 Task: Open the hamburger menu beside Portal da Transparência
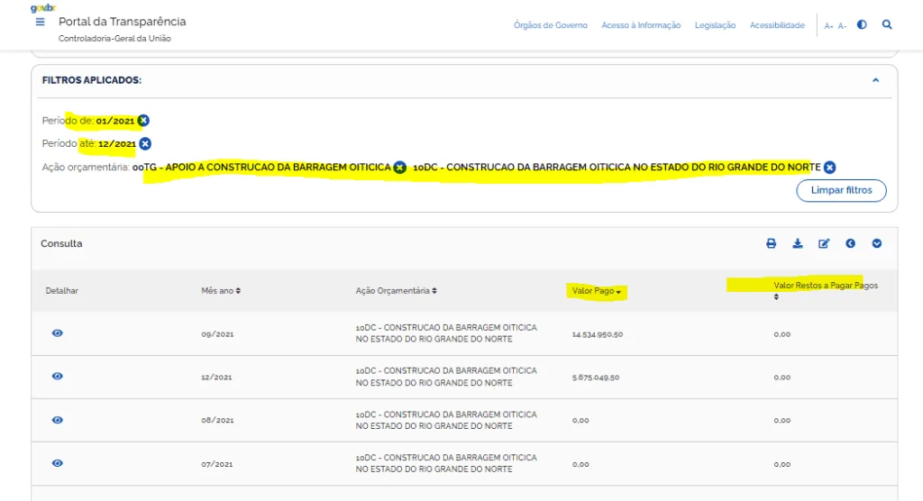pos(40,22)
